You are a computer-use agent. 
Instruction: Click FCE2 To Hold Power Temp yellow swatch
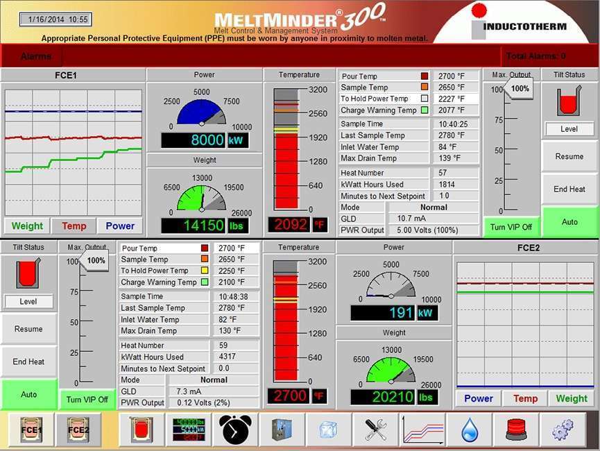point(205,271)
